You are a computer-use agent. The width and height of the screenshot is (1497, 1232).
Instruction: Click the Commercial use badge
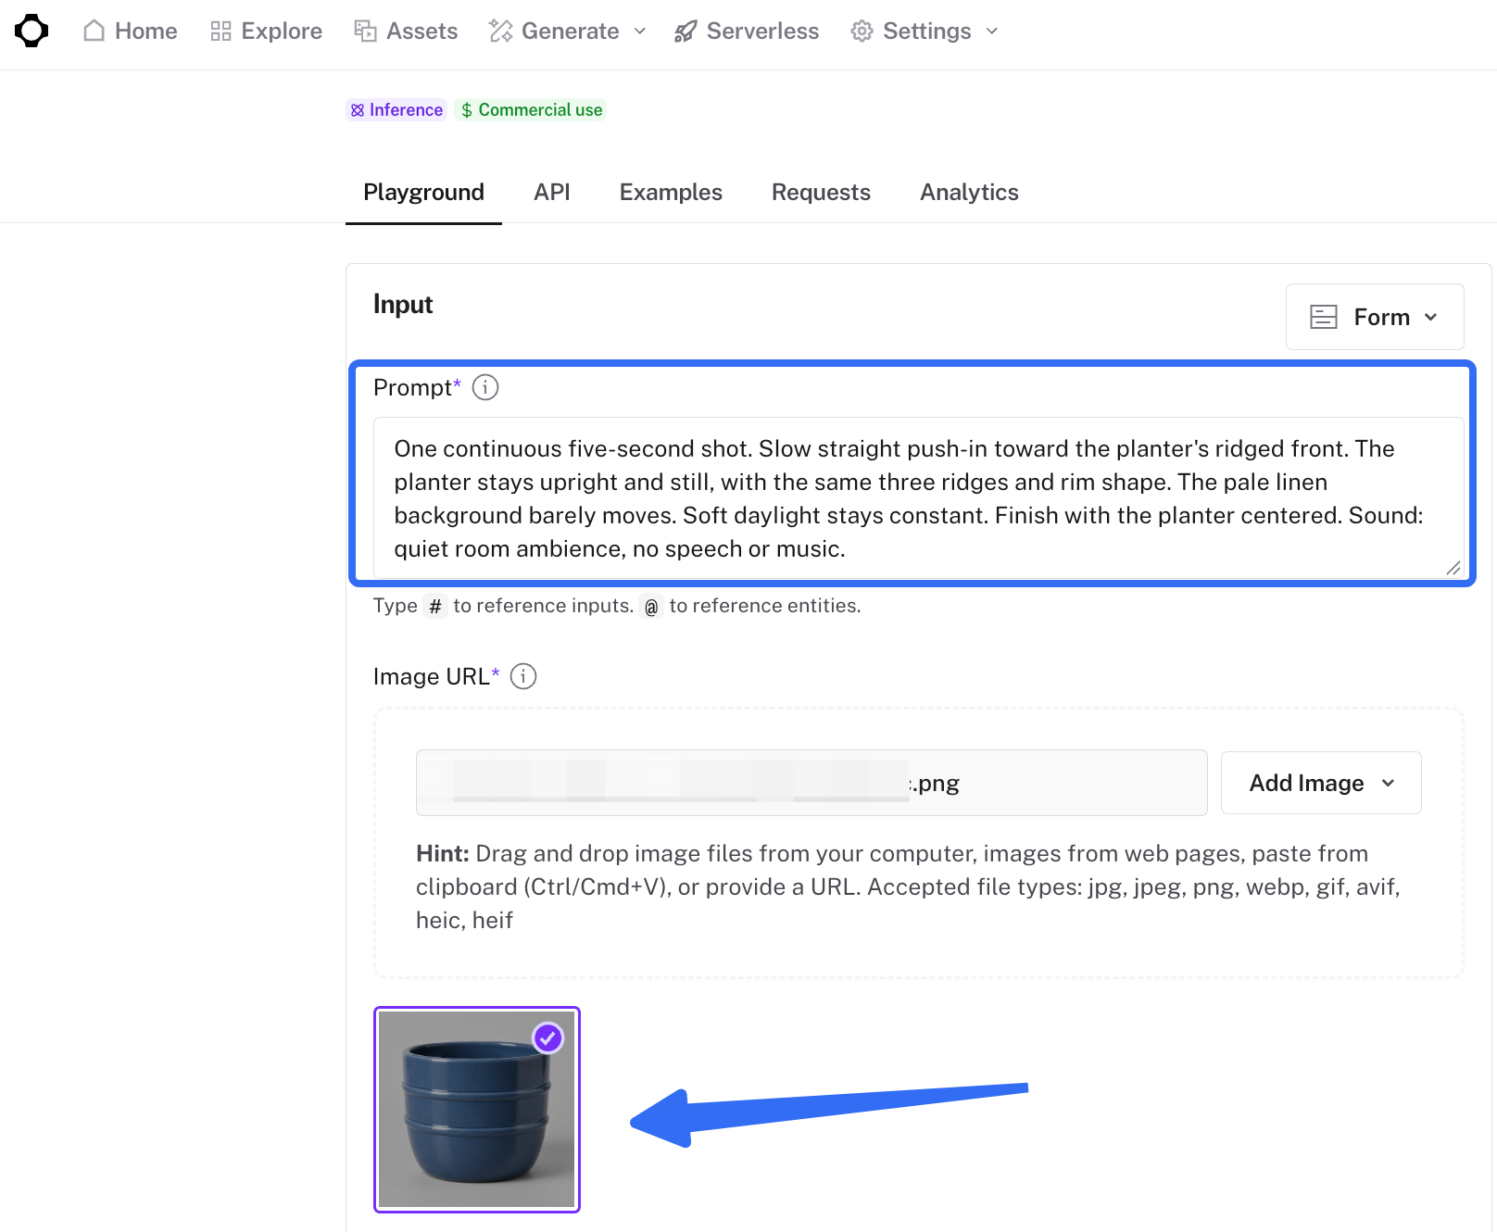click(531, 109)
